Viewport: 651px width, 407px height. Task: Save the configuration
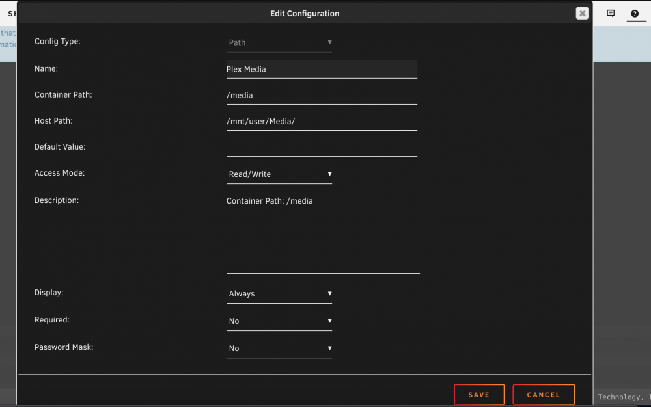[479, 395]
